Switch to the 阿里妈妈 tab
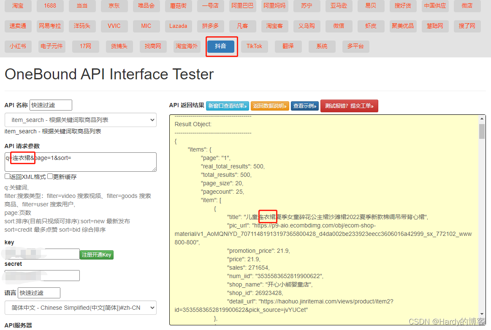 pyautogui.click(x=274, y=5)
